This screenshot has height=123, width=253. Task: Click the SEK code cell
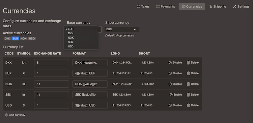coord(8,95)
